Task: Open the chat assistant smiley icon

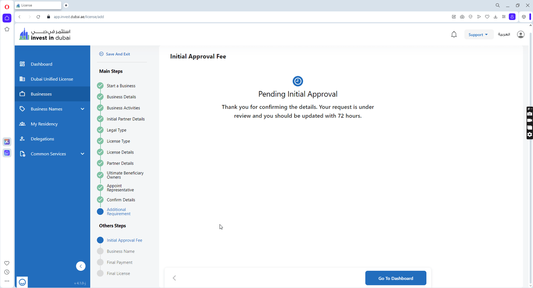Action: 22,282
